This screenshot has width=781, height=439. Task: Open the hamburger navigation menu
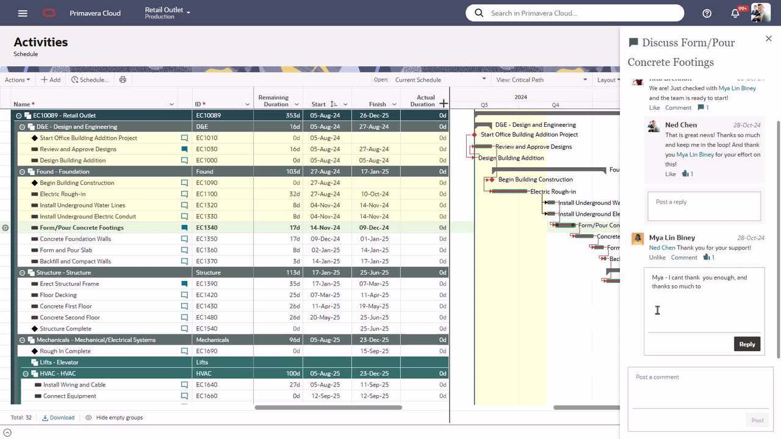pyautogui.click(x=23, y=13)
